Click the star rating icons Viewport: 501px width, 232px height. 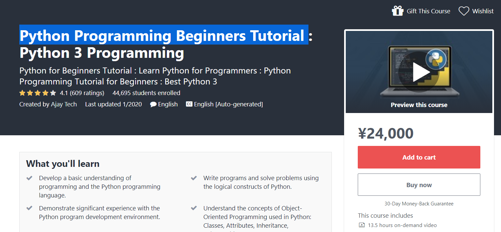[x=38, y=93]
